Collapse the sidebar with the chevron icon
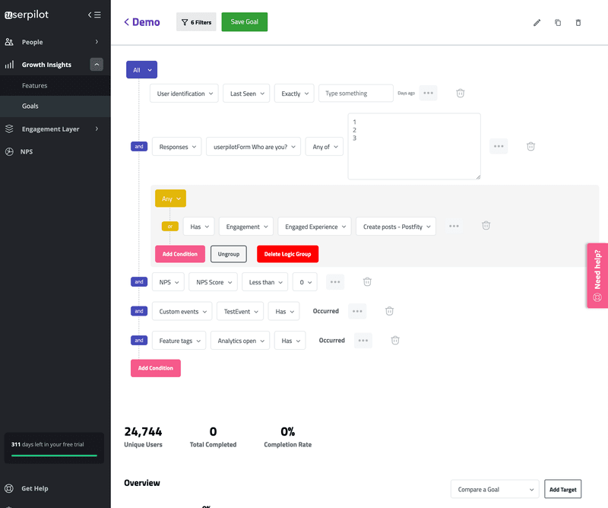The width and height of the screenshot is (608, 508). tap(89, 14)
